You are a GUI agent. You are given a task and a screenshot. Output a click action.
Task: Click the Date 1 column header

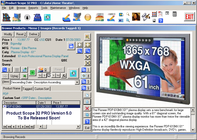tap(44, 103)
